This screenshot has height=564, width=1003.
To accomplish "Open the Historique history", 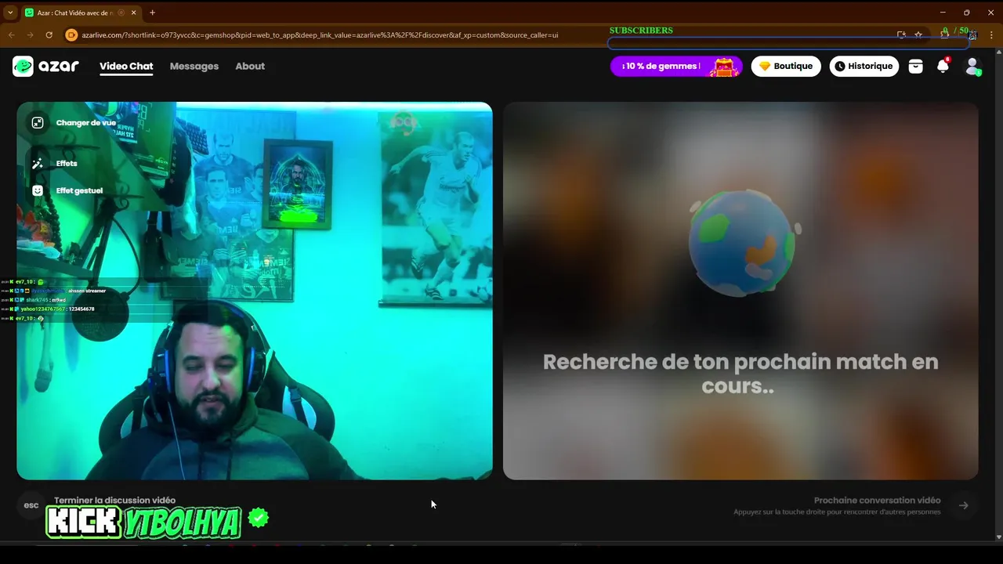I will tap(864, 66).
